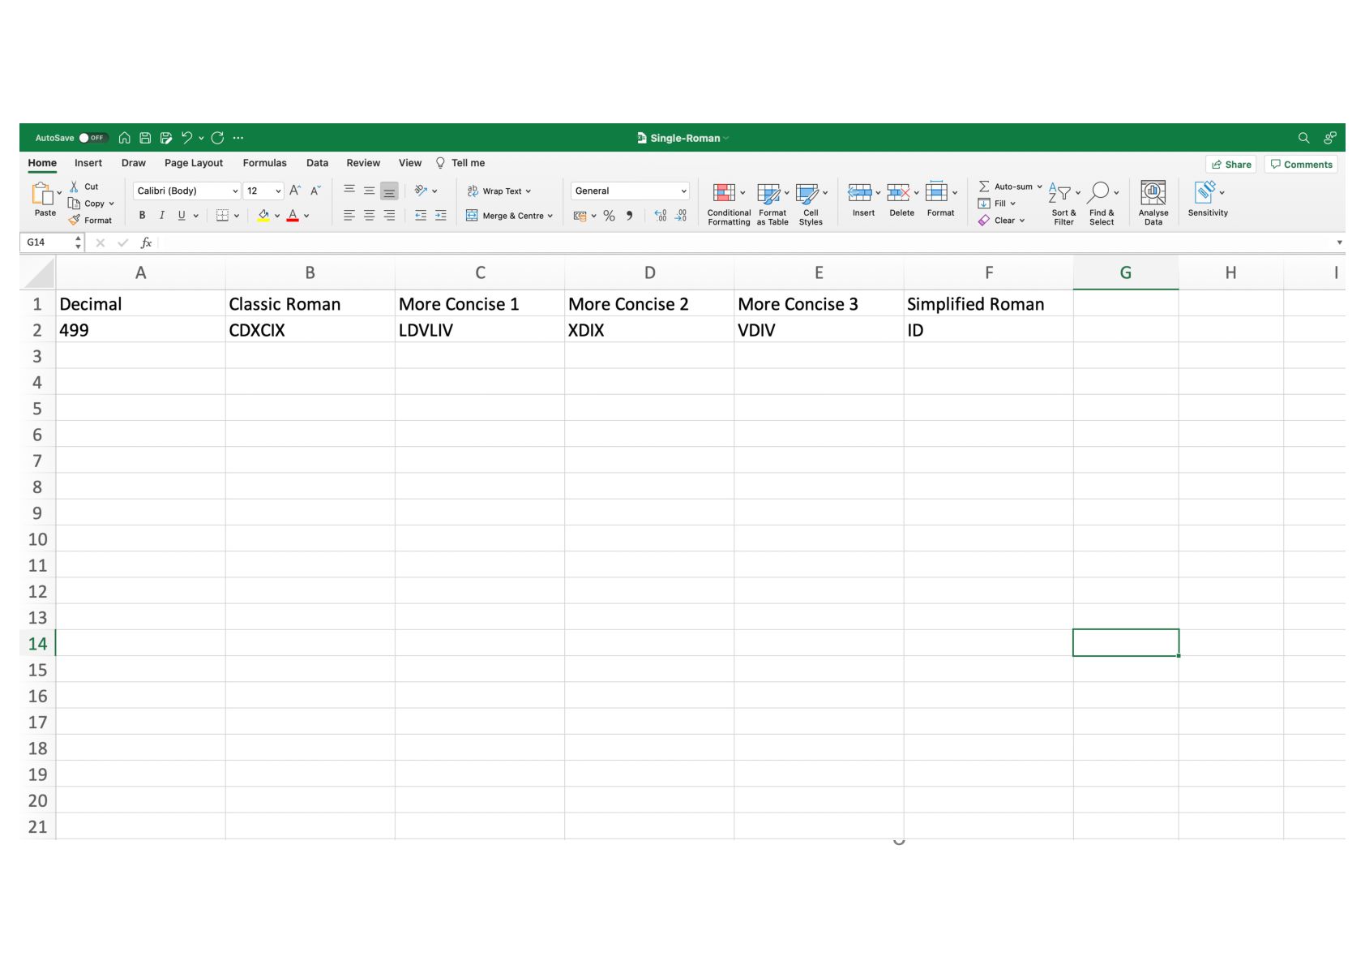Apply the yellow fill colour swatch
Viewport: 1365px width, 965px height.
coord(263,216)
